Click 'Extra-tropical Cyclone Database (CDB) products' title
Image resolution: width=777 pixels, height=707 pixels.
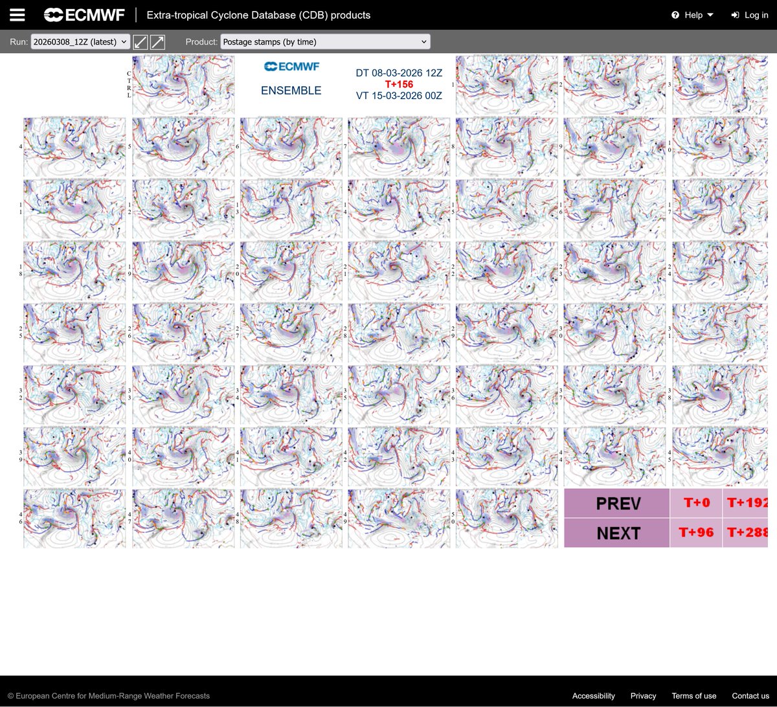point(259,15)
